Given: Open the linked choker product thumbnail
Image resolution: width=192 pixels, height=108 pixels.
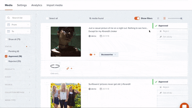Looking at the screenshot, I should [x=55, y=66].
